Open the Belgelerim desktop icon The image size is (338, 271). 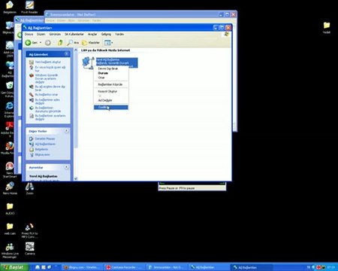[10, 7]
